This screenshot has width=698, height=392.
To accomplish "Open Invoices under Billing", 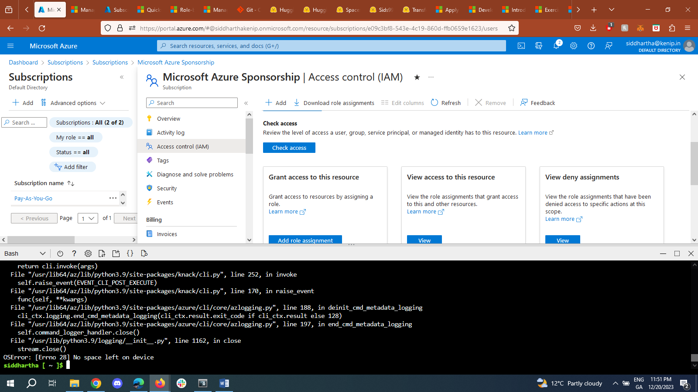I will click(167, 234).
